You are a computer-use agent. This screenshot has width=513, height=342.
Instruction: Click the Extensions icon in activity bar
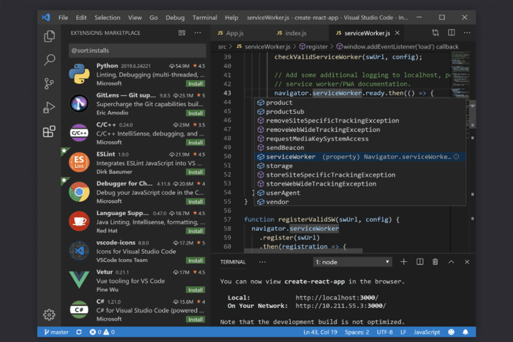[x=49, y=132]
